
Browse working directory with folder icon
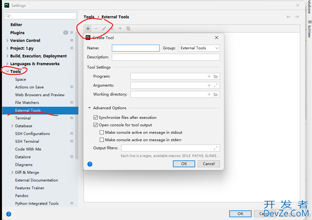tap(216, 94)
